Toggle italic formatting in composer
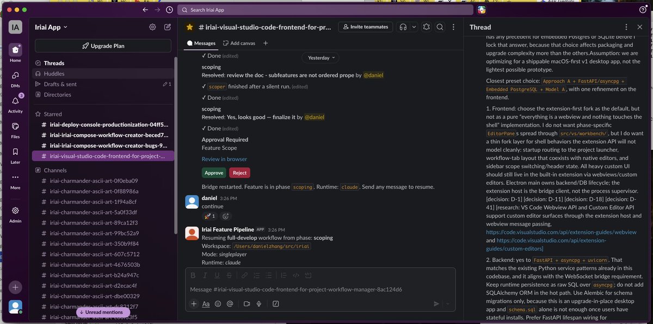The width and height of the screenshot is (653, 324). tap(205, 275)
